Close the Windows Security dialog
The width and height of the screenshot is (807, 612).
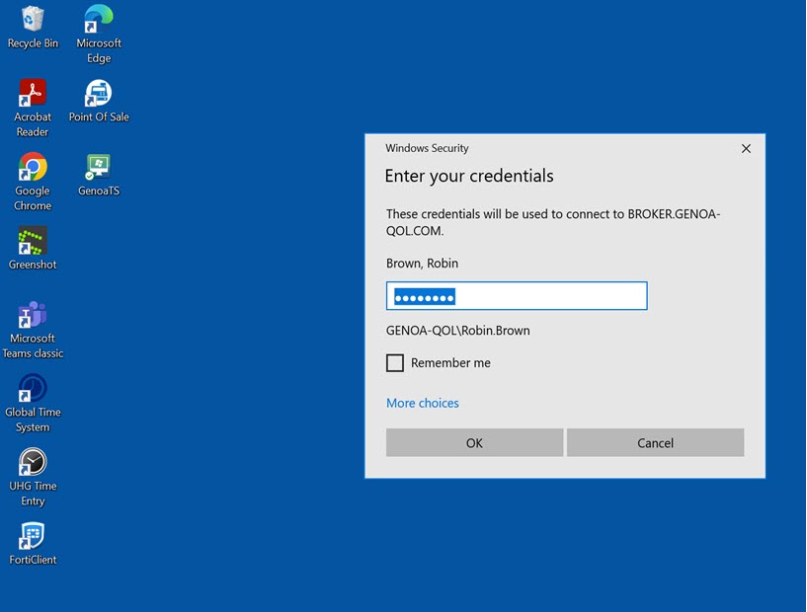coord(746,149)
